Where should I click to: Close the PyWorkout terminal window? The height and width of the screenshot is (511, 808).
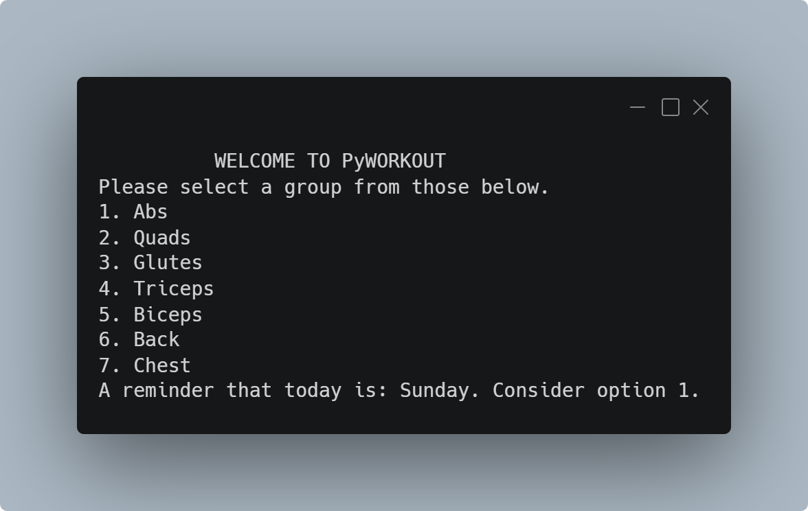(701, 107)
